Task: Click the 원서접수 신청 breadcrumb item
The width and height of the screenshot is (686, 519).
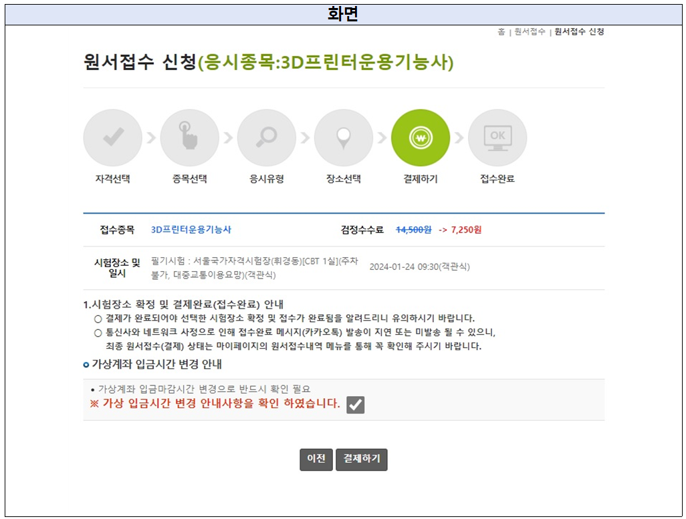Action: pos(579,32)
